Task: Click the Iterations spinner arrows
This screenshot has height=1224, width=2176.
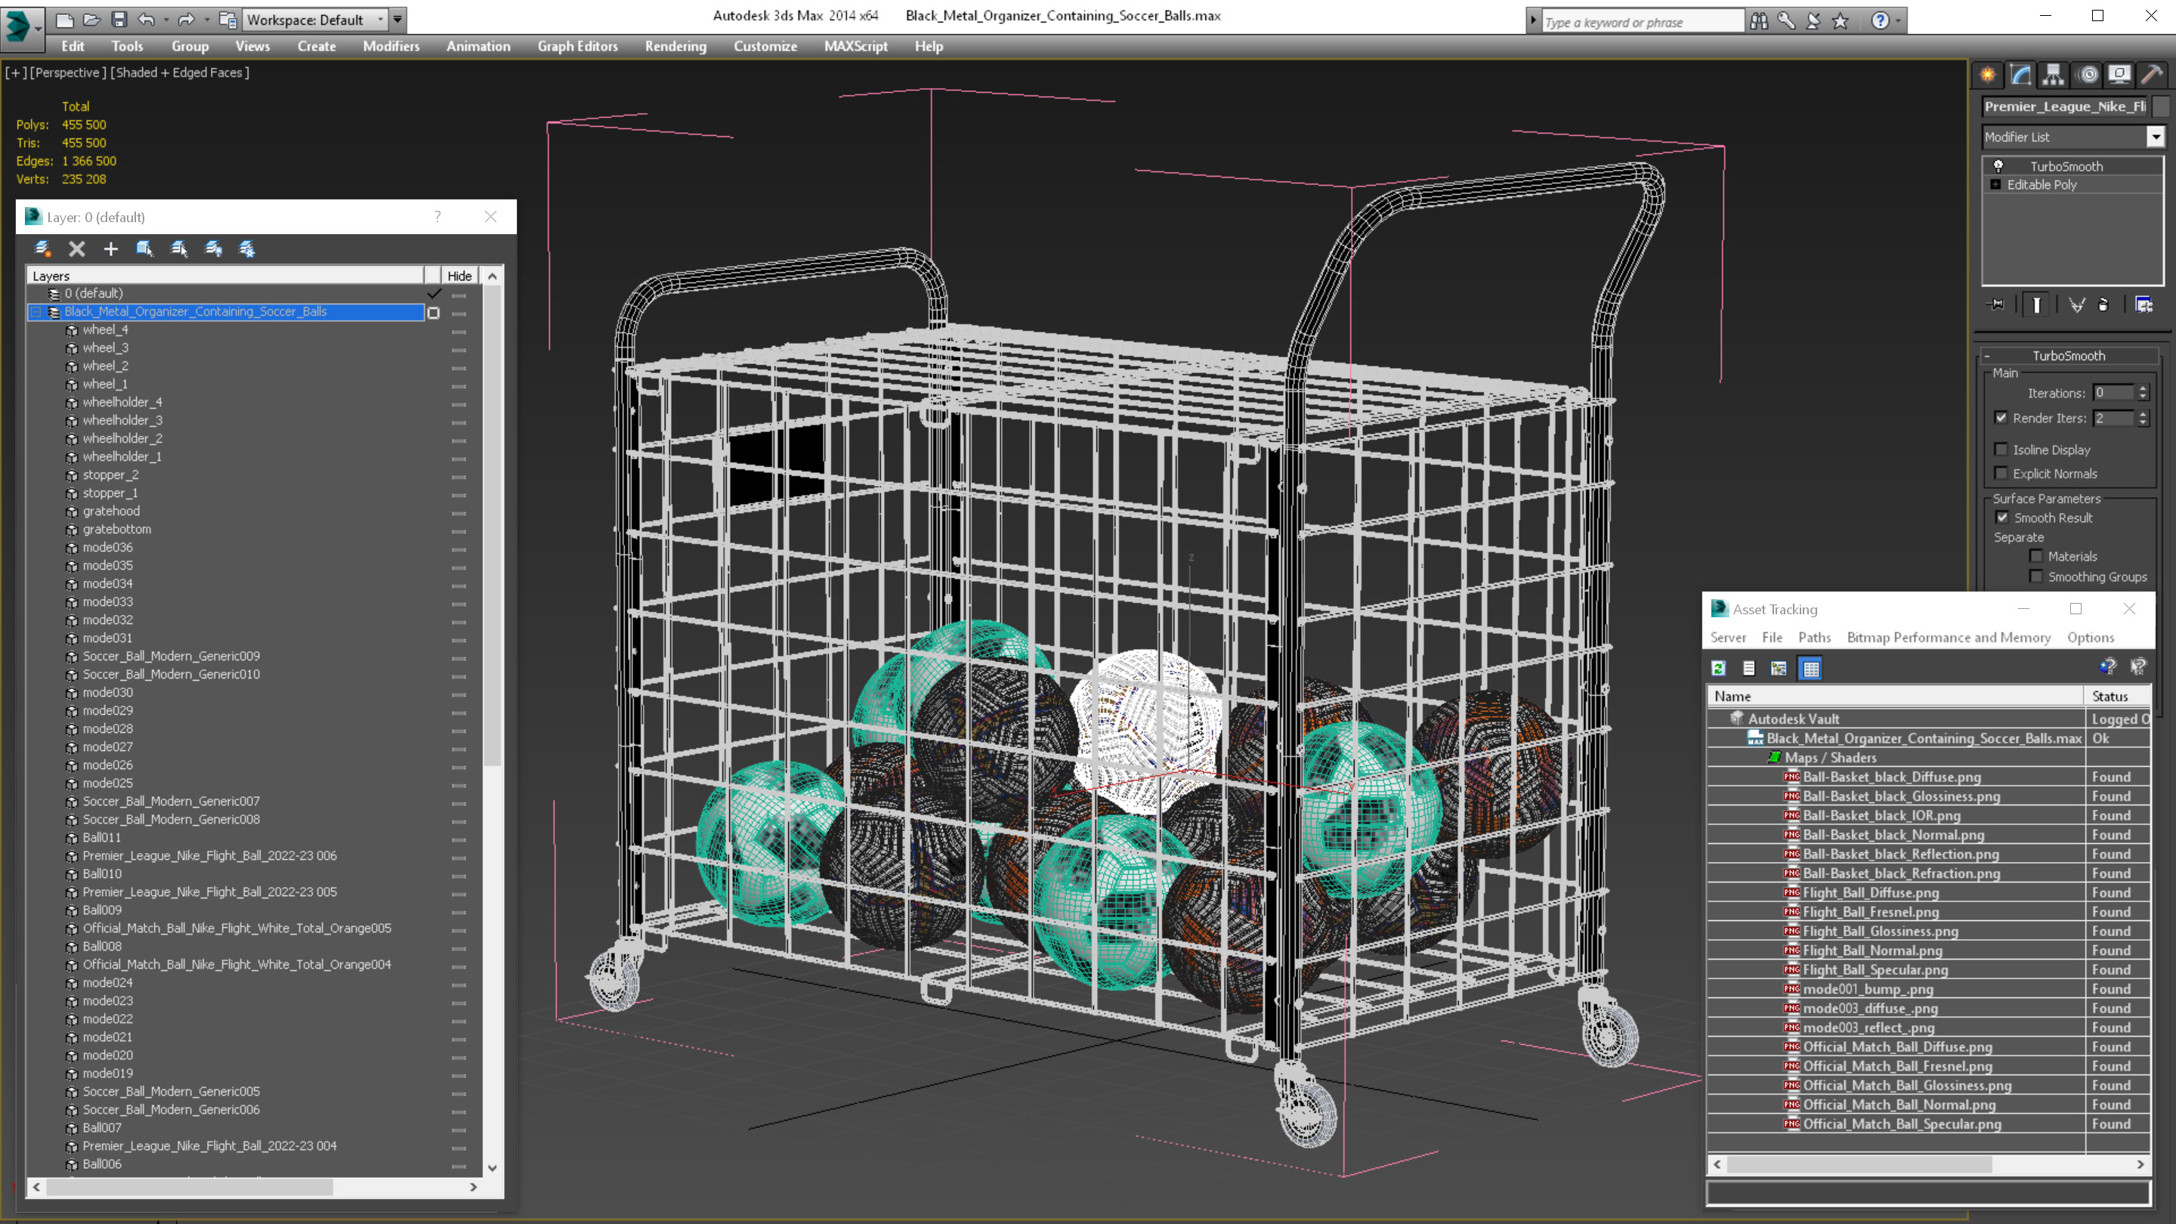Action: [2143, 392]
